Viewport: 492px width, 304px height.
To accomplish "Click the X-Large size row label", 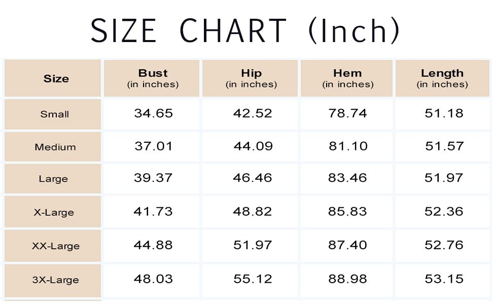I will pyautogui.click(x=54, y=213).
